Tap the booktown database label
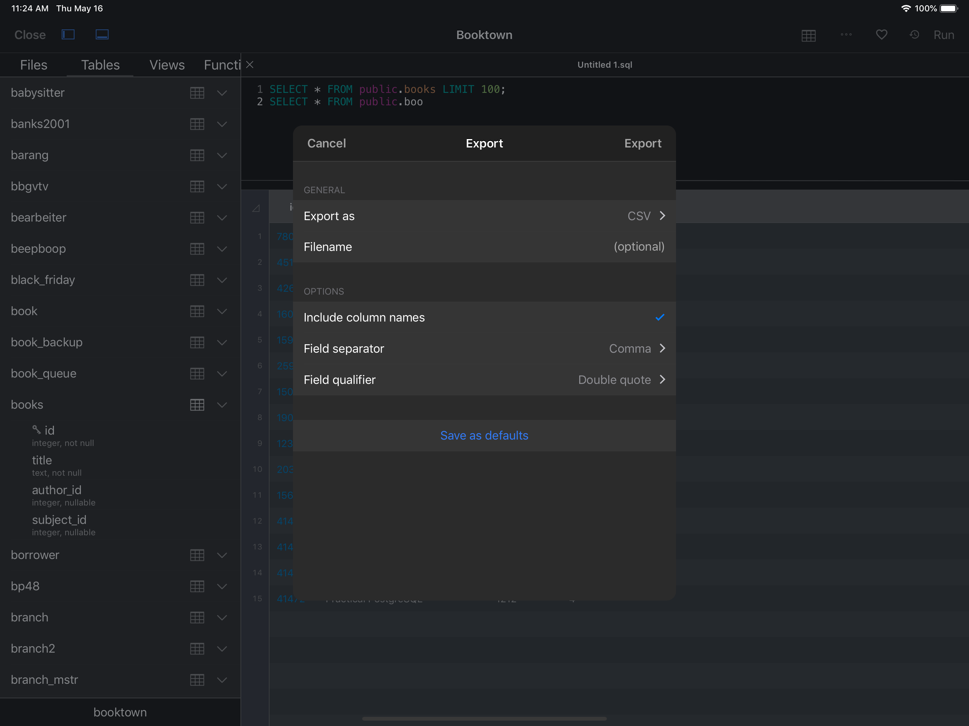969x726 pixels. pos(120,712)
